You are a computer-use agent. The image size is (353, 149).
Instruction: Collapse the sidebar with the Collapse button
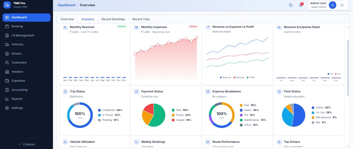(27, 144)
